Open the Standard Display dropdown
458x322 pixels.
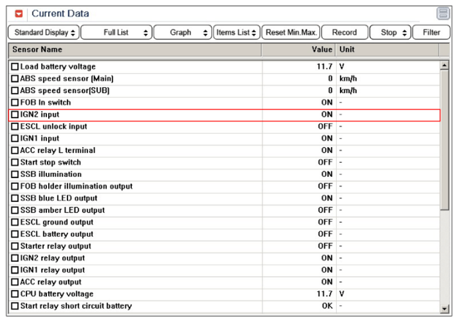[x=43, y=33]
